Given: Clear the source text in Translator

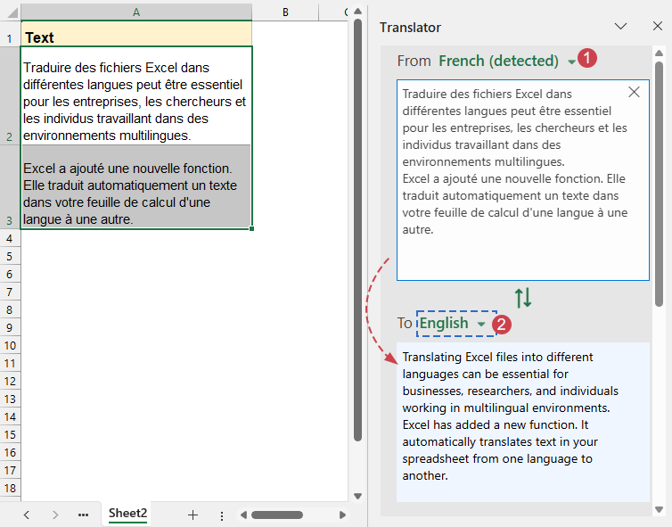Looking at the screenshot, I should pyautogui.click(x=634, y=92).
